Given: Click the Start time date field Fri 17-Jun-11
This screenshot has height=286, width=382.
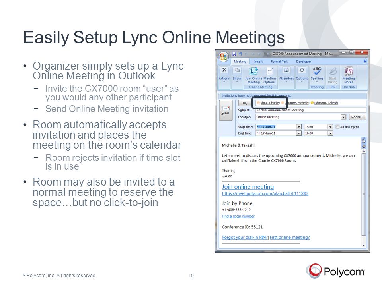Looking at the screenshot, I should (x=276, y=127).
